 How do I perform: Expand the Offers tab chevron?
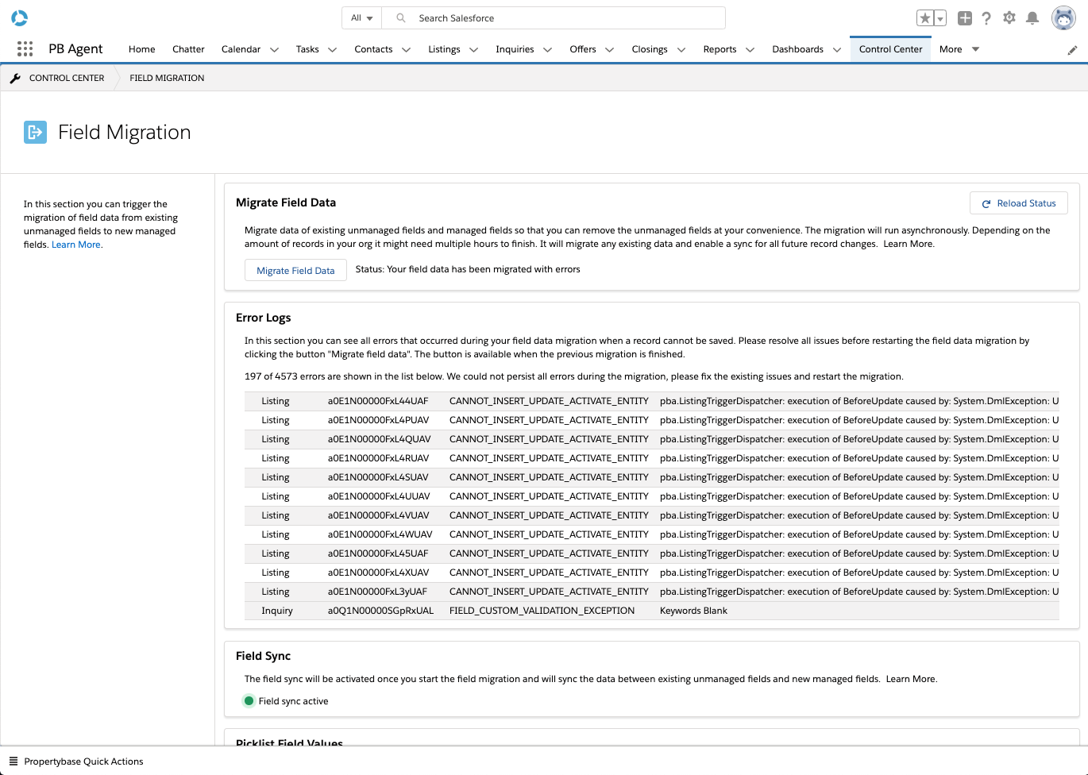609,49
